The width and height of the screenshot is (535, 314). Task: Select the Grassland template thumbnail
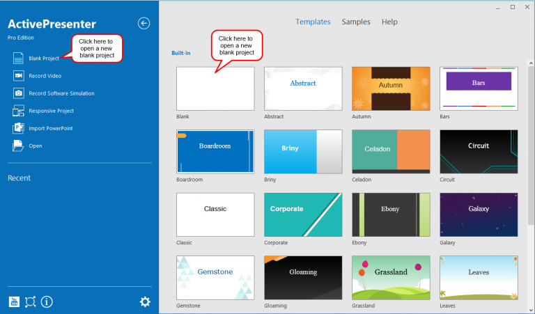391,278
